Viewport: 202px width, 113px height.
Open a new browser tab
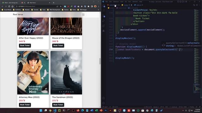(x=54, y=3)
